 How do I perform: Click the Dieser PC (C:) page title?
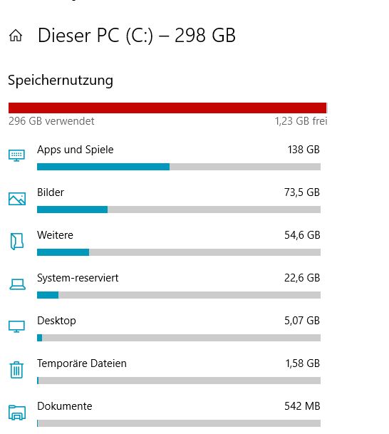click(137, 36)
